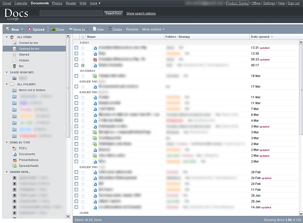
Task: Click Show search options link
Action: click(141, 13)
